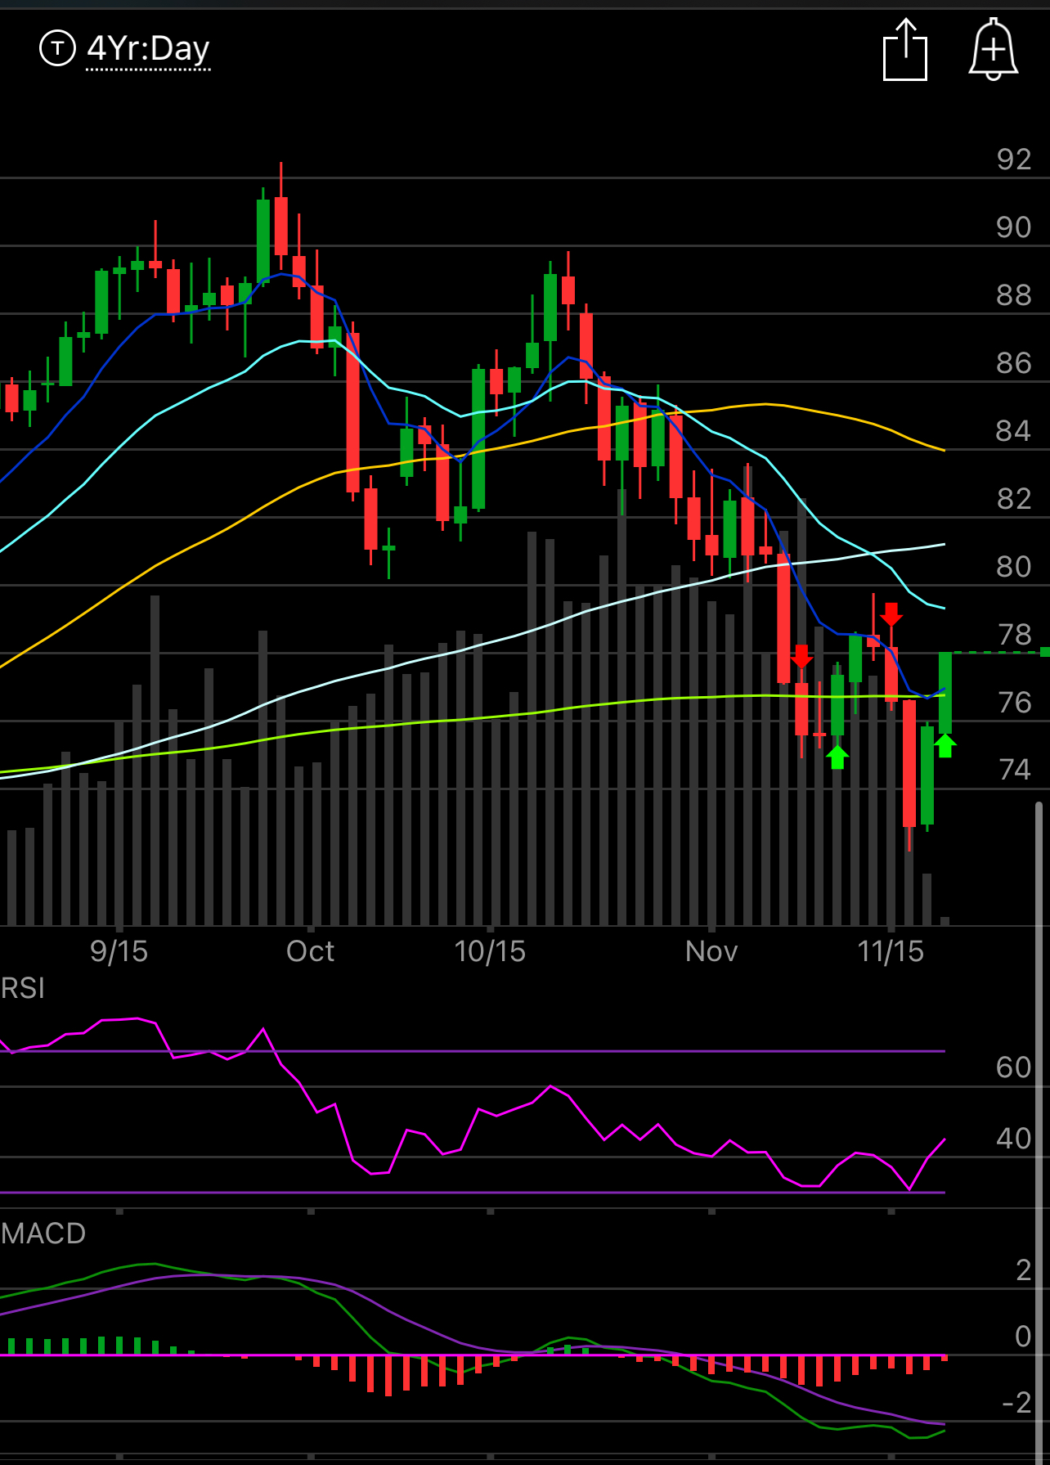Tap the RSI 40 level label
Viewport: 1050px width, 1465px height.
1014,1139
